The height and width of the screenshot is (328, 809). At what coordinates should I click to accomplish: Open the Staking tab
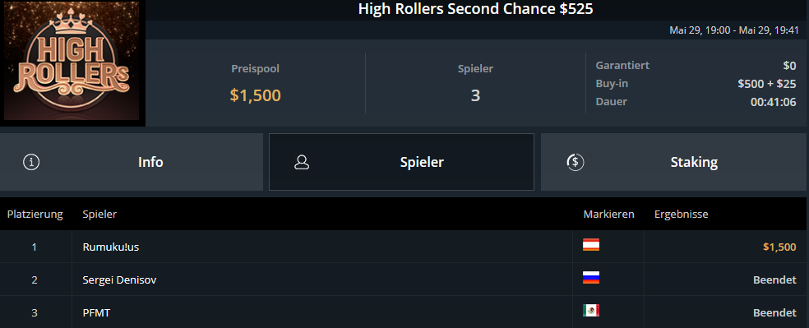click(x=673, y=162)
